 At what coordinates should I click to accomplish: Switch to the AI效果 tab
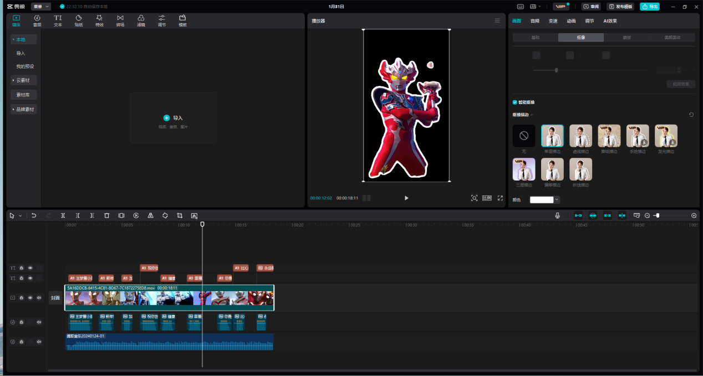click(610, 20)
